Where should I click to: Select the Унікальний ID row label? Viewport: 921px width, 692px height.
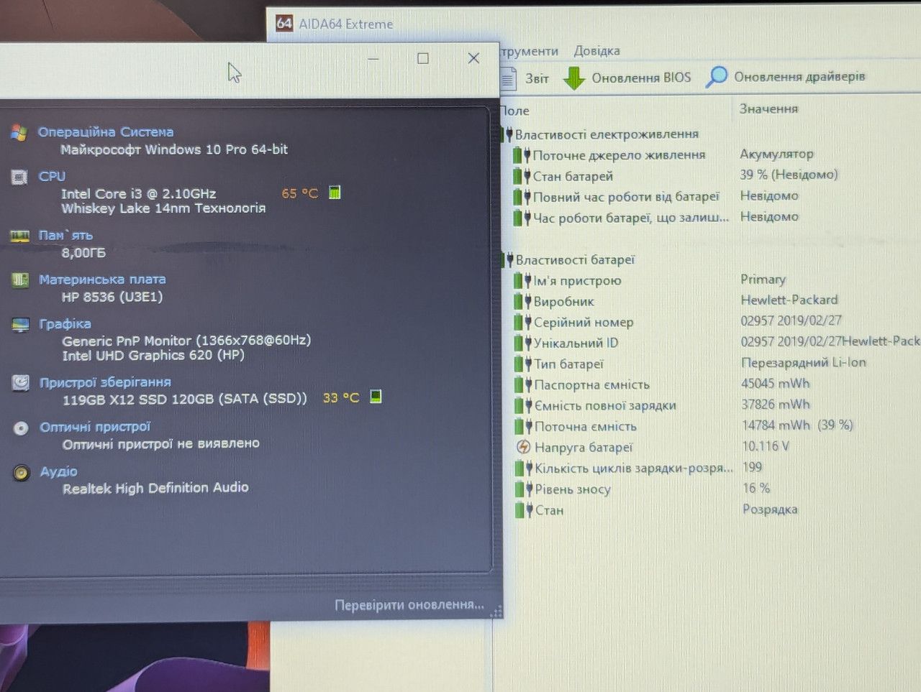576,343
